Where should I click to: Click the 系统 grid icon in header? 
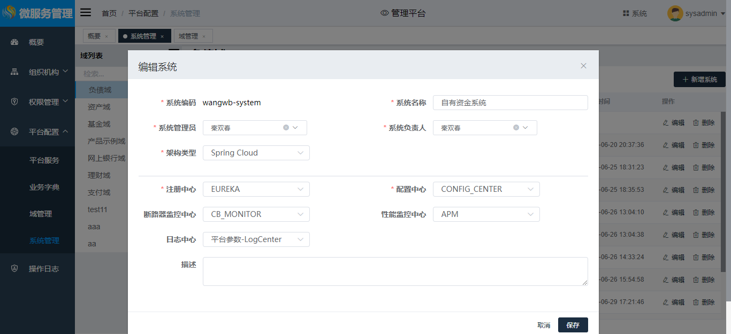coord(626,13)
